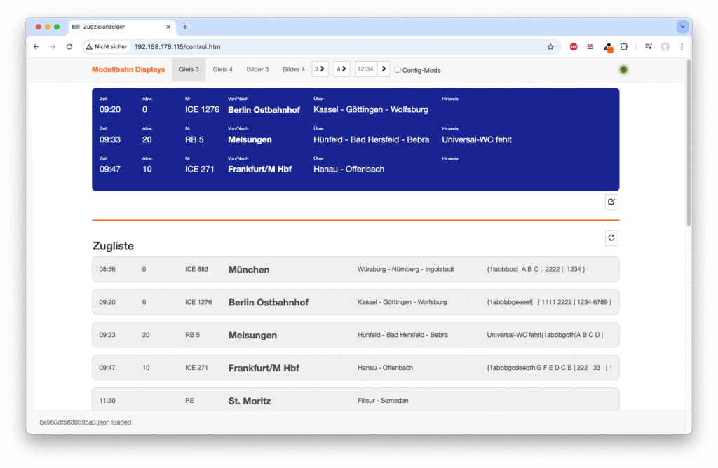Viewport: 718px width, 468px height.
Task: Click the Zugliste heading
Action: [113, 246]
